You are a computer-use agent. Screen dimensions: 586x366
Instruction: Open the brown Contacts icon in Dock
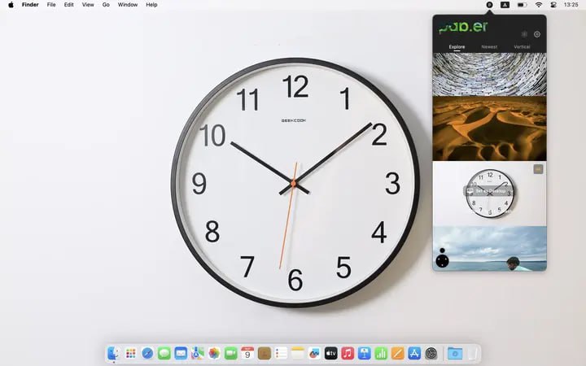pyautogui.click(x=265, y=353)
